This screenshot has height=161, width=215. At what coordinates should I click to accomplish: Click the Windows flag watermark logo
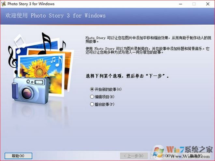[159, 153]
